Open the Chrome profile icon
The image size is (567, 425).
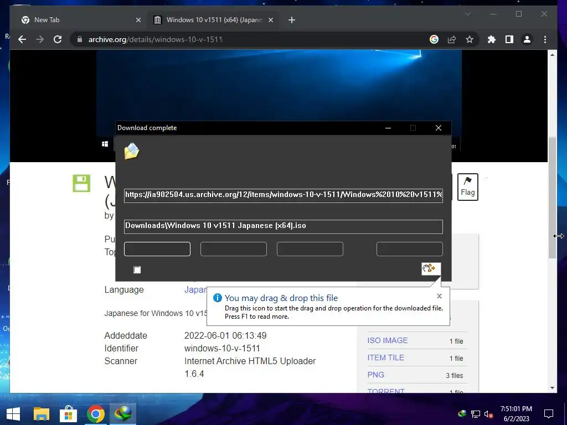pyautogui.click(x=527, y=39)
